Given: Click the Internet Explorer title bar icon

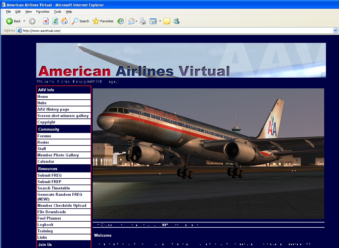Looking at the screenshot, I should tap(3, 5).
